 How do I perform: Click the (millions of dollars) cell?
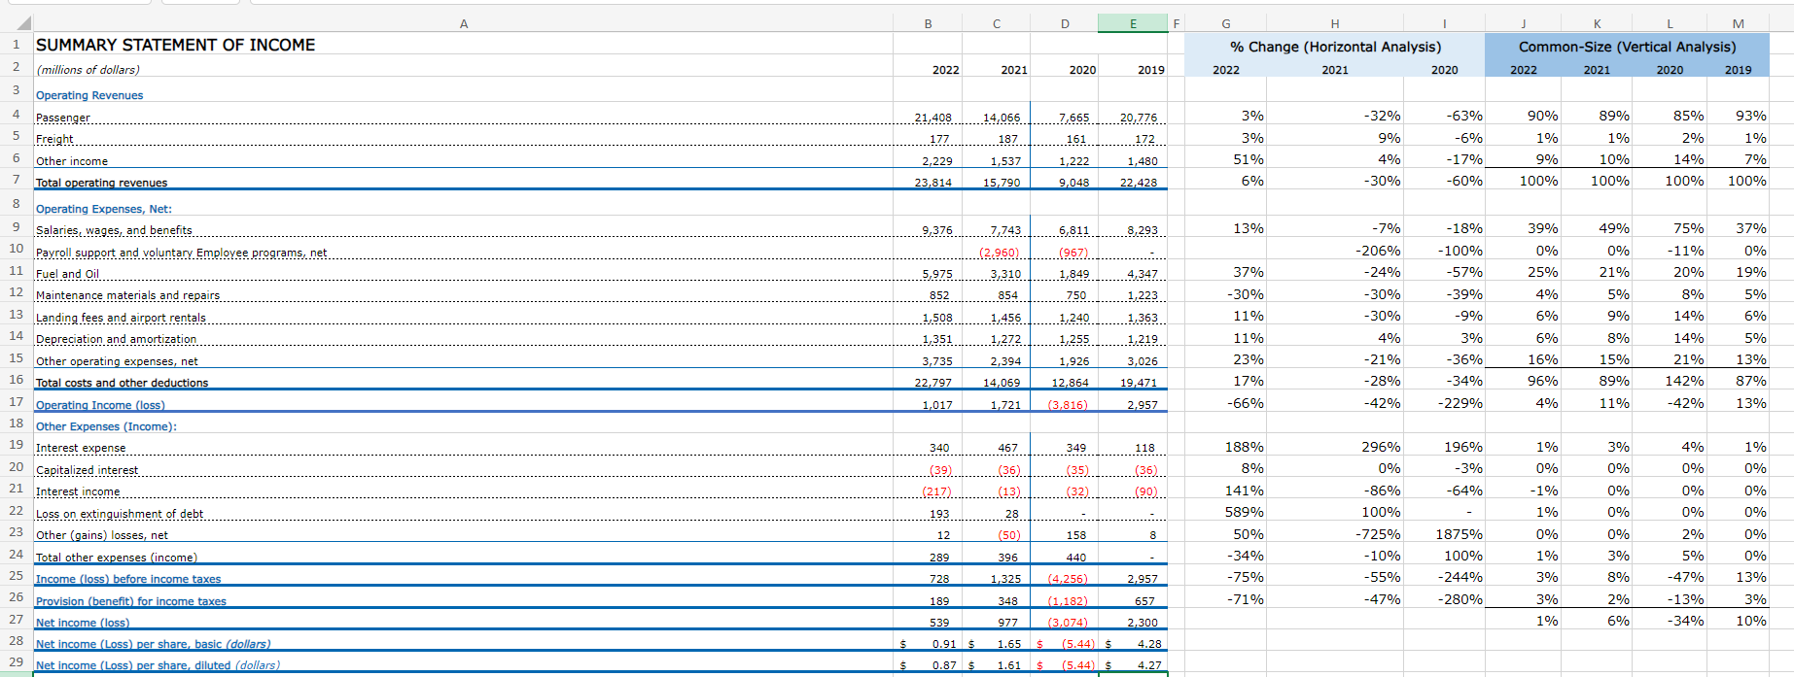(88, 69)
